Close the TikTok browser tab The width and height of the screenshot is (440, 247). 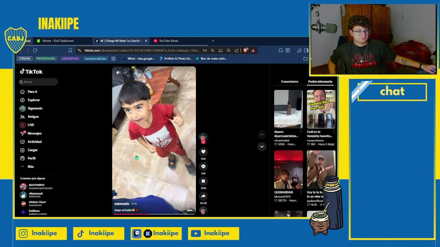(146, 41)
